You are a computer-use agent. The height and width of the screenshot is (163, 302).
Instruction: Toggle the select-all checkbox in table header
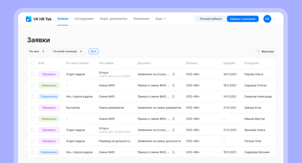32,63
